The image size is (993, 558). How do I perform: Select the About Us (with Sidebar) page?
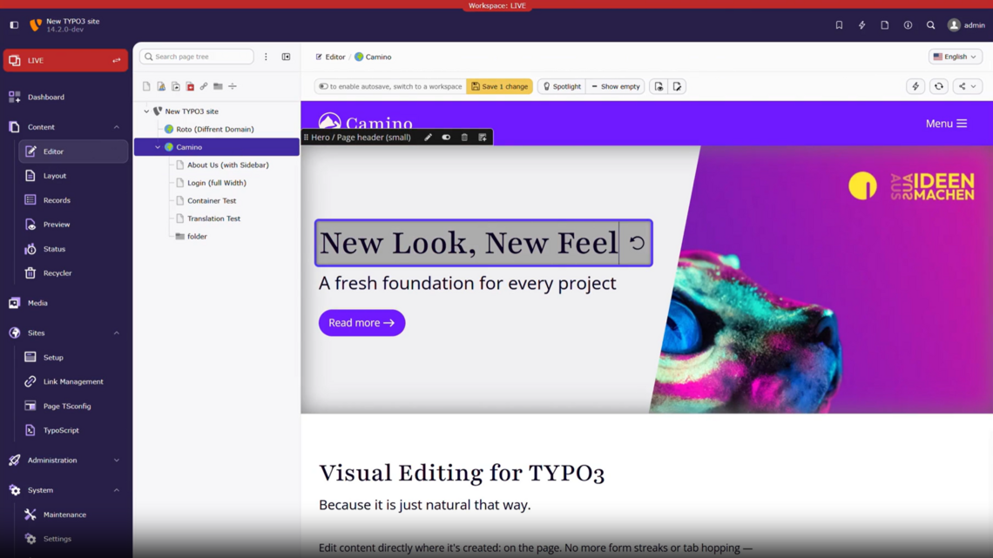pos(227,165)
